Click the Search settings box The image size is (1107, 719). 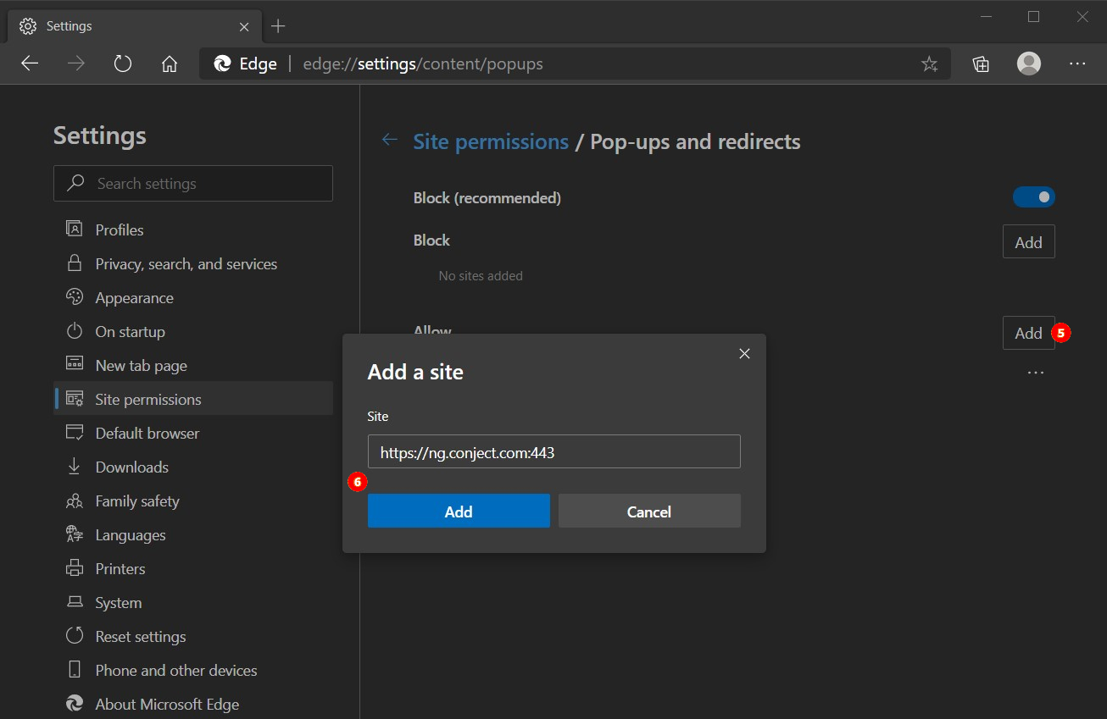(193, 184)
